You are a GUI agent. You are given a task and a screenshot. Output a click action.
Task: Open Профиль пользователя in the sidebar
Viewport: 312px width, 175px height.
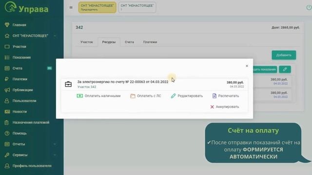(x=32, y=166)
